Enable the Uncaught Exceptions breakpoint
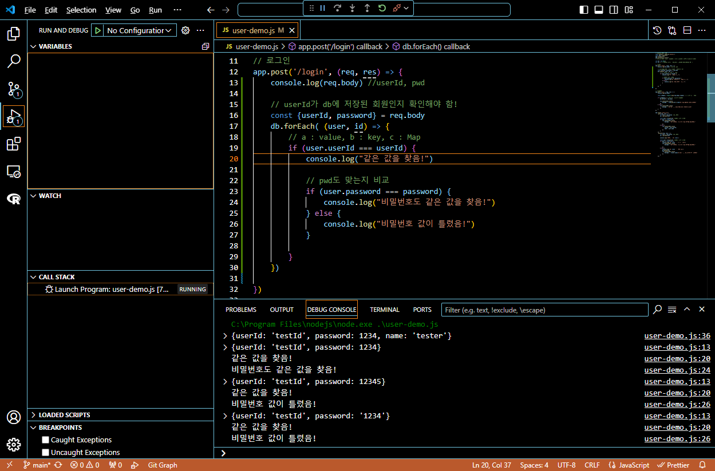This screenshot has width=715, height=471. pyautogui.click(x=46, y=453)
